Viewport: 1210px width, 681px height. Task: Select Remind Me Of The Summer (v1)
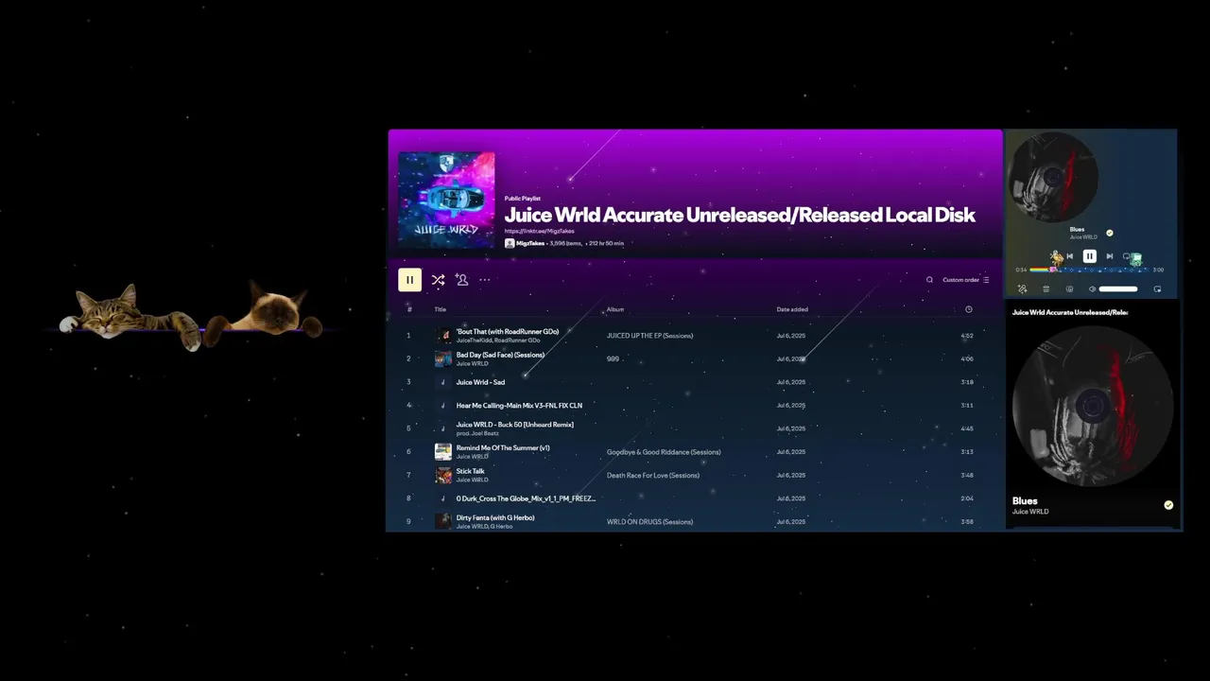503,447
